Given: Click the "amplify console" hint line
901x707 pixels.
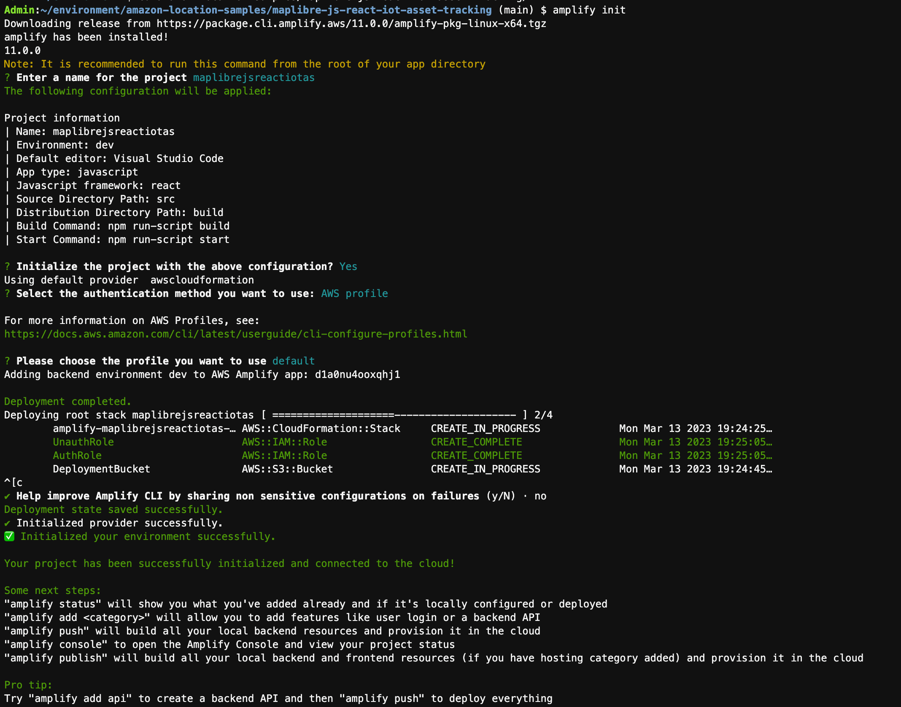Looking at the screenshot, I should (x=229, y=645).
